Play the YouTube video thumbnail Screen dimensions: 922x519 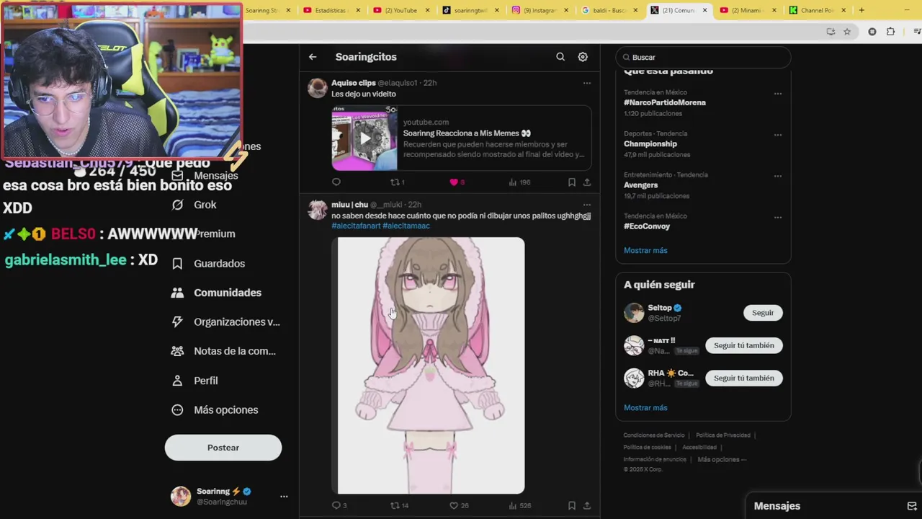tap(364, 138)
